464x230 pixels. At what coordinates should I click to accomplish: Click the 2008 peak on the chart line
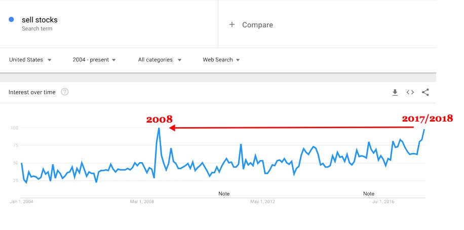(159, 128)
